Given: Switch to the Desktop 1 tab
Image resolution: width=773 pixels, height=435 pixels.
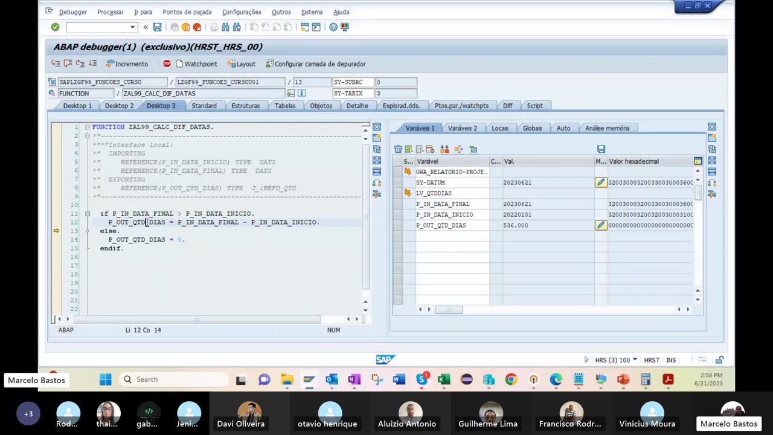Looking at the screenshot, I should pos(77,106).
